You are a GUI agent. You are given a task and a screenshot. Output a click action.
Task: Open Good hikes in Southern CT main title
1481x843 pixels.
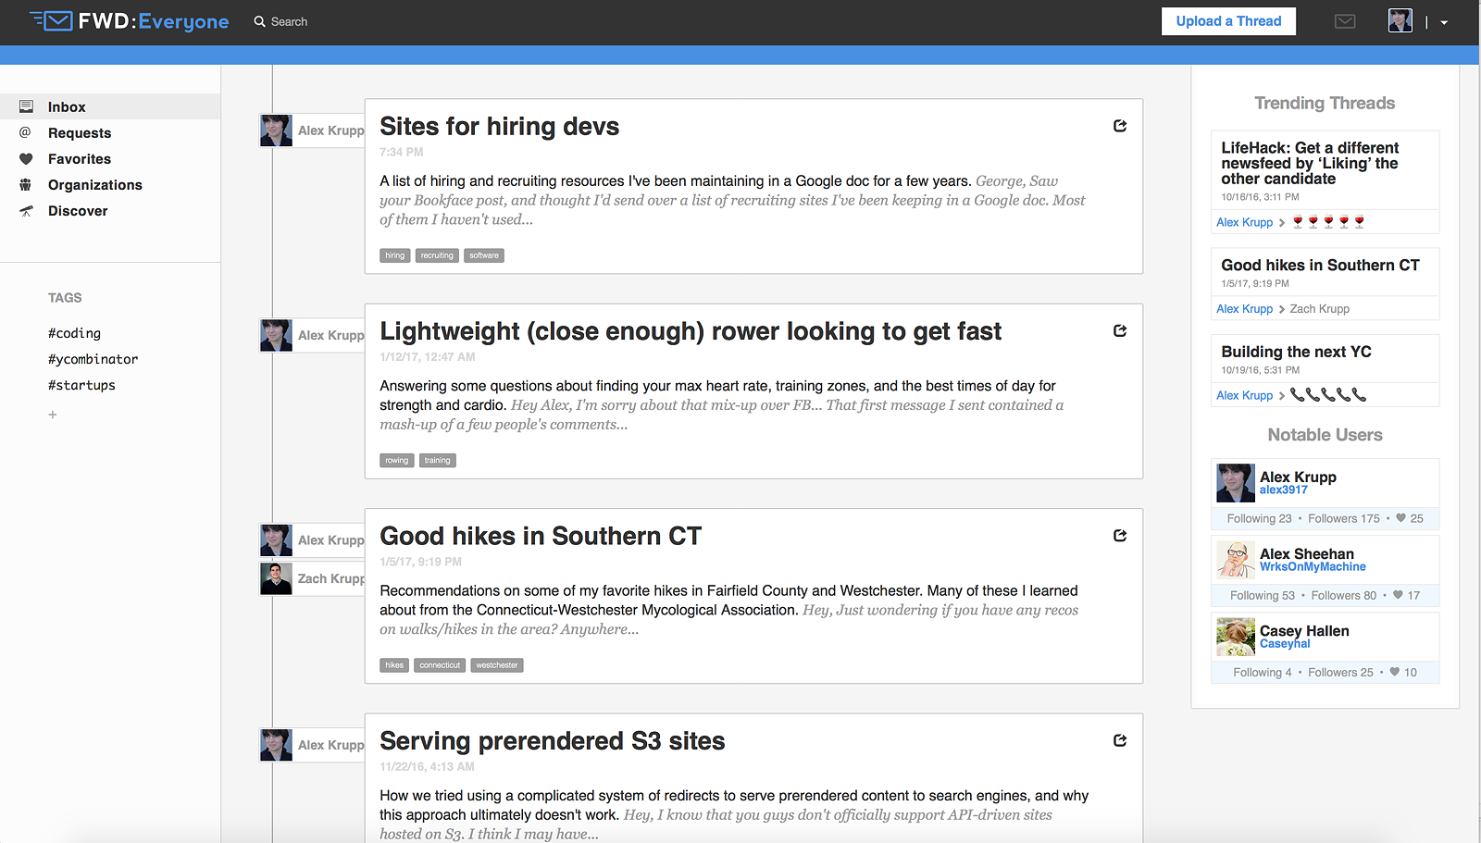pyautogui.click(x=541, y=537)
